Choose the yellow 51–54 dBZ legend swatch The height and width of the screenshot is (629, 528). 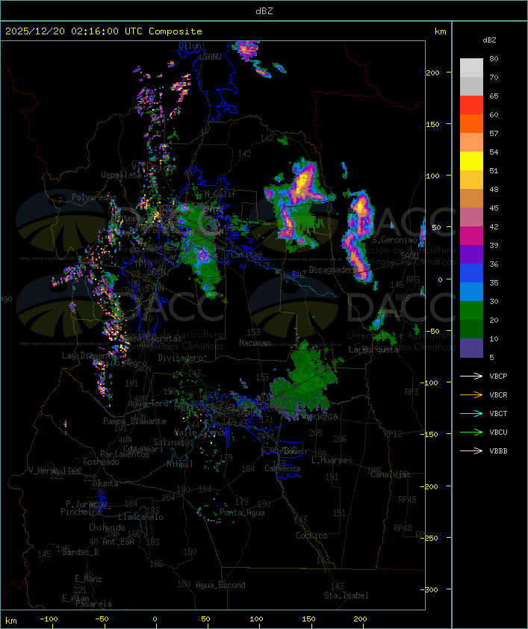(471, 161)
